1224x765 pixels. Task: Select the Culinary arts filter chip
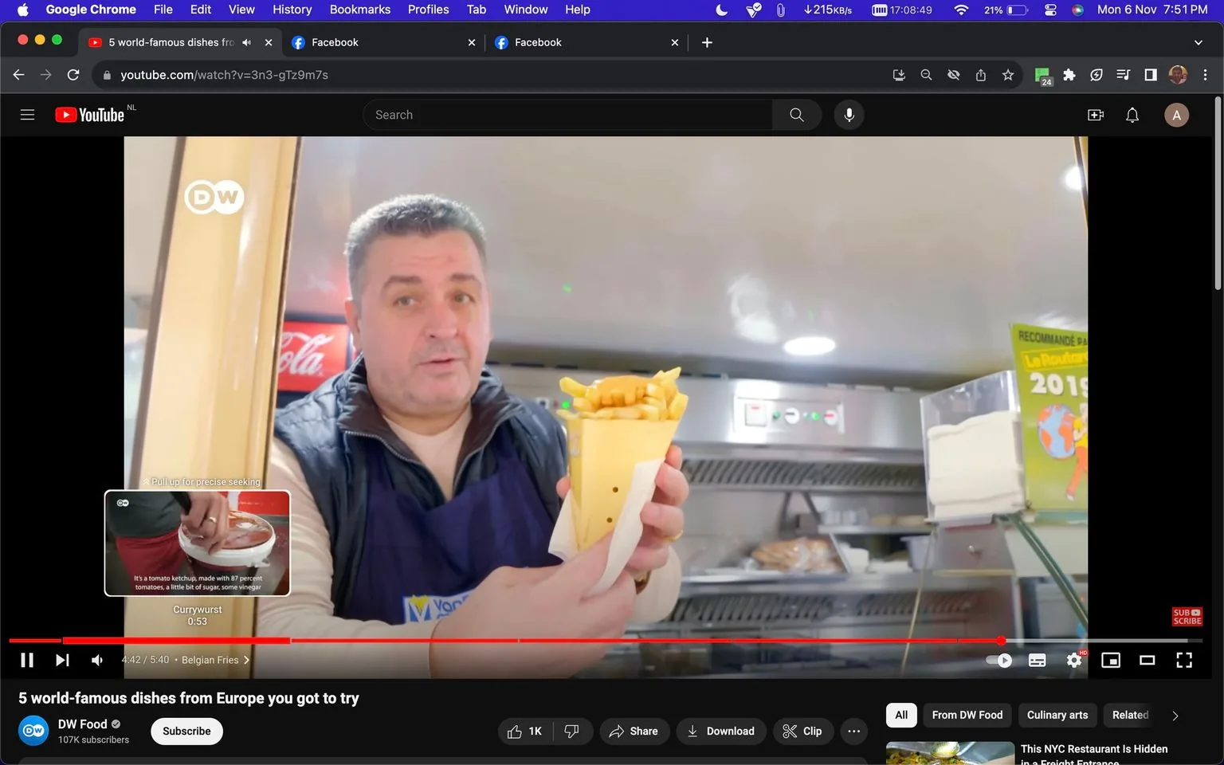pyautogui.click(x=1057, y=715)
